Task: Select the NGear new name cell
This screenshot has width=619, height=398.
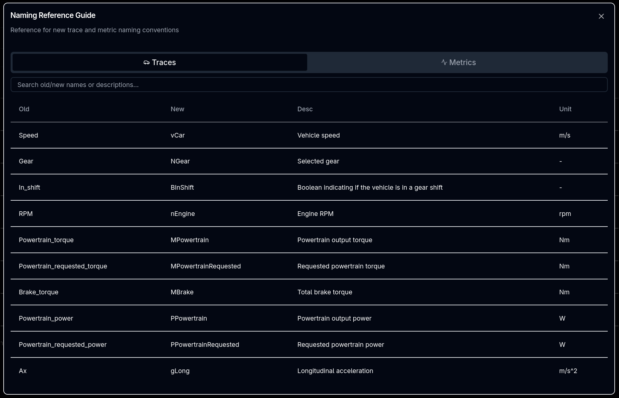Action: coord(180,161)
